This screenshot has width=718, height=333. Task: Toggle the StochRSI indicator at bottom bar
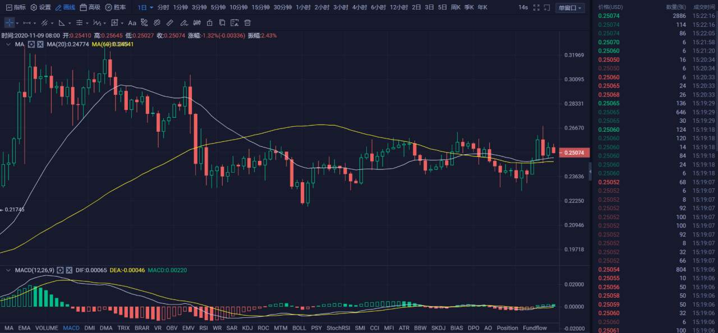click(338, 328)
